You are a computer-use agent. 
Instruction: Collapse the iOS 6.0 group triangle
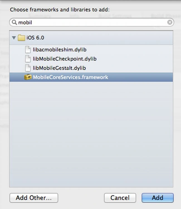pos(14,38)
